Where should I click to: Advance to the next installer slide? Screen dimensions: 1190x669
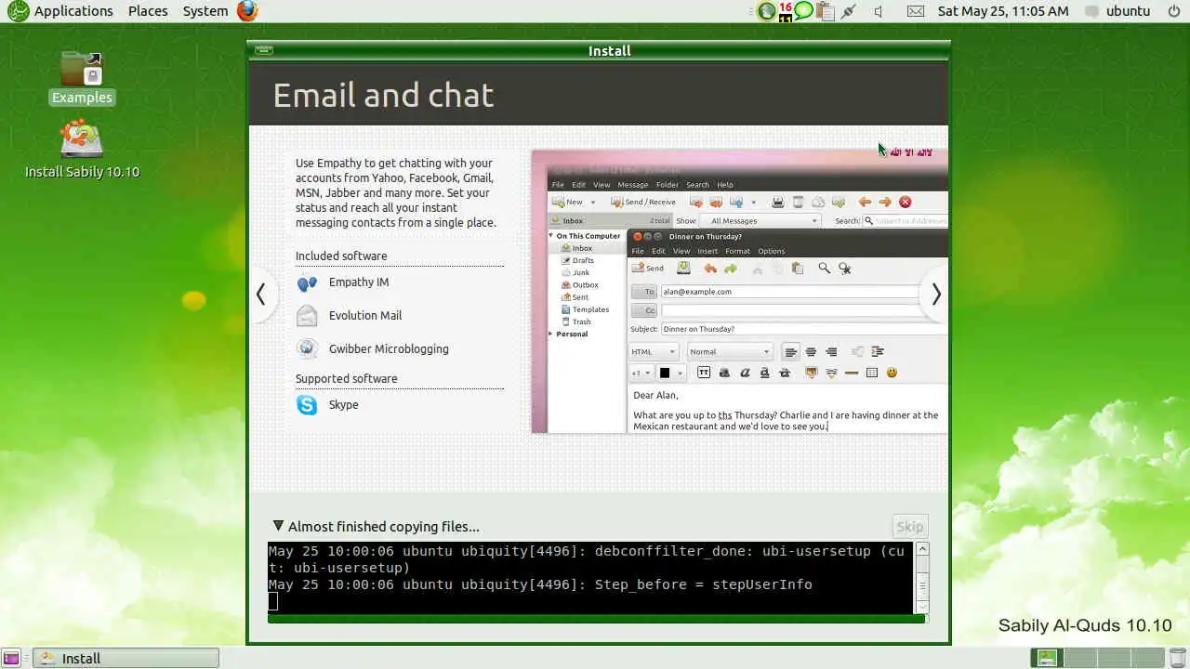coord(936,295)
